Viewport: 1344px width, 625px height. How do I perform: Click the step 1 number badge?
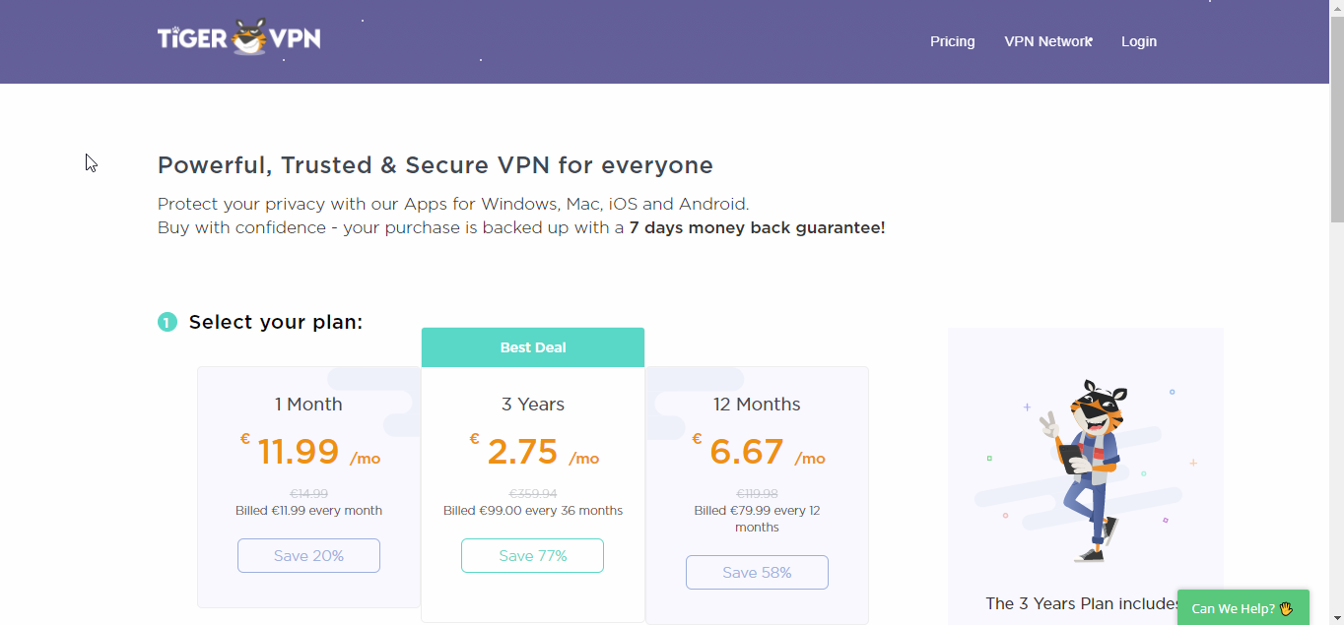pyautogui.click(x=168, y=322)
